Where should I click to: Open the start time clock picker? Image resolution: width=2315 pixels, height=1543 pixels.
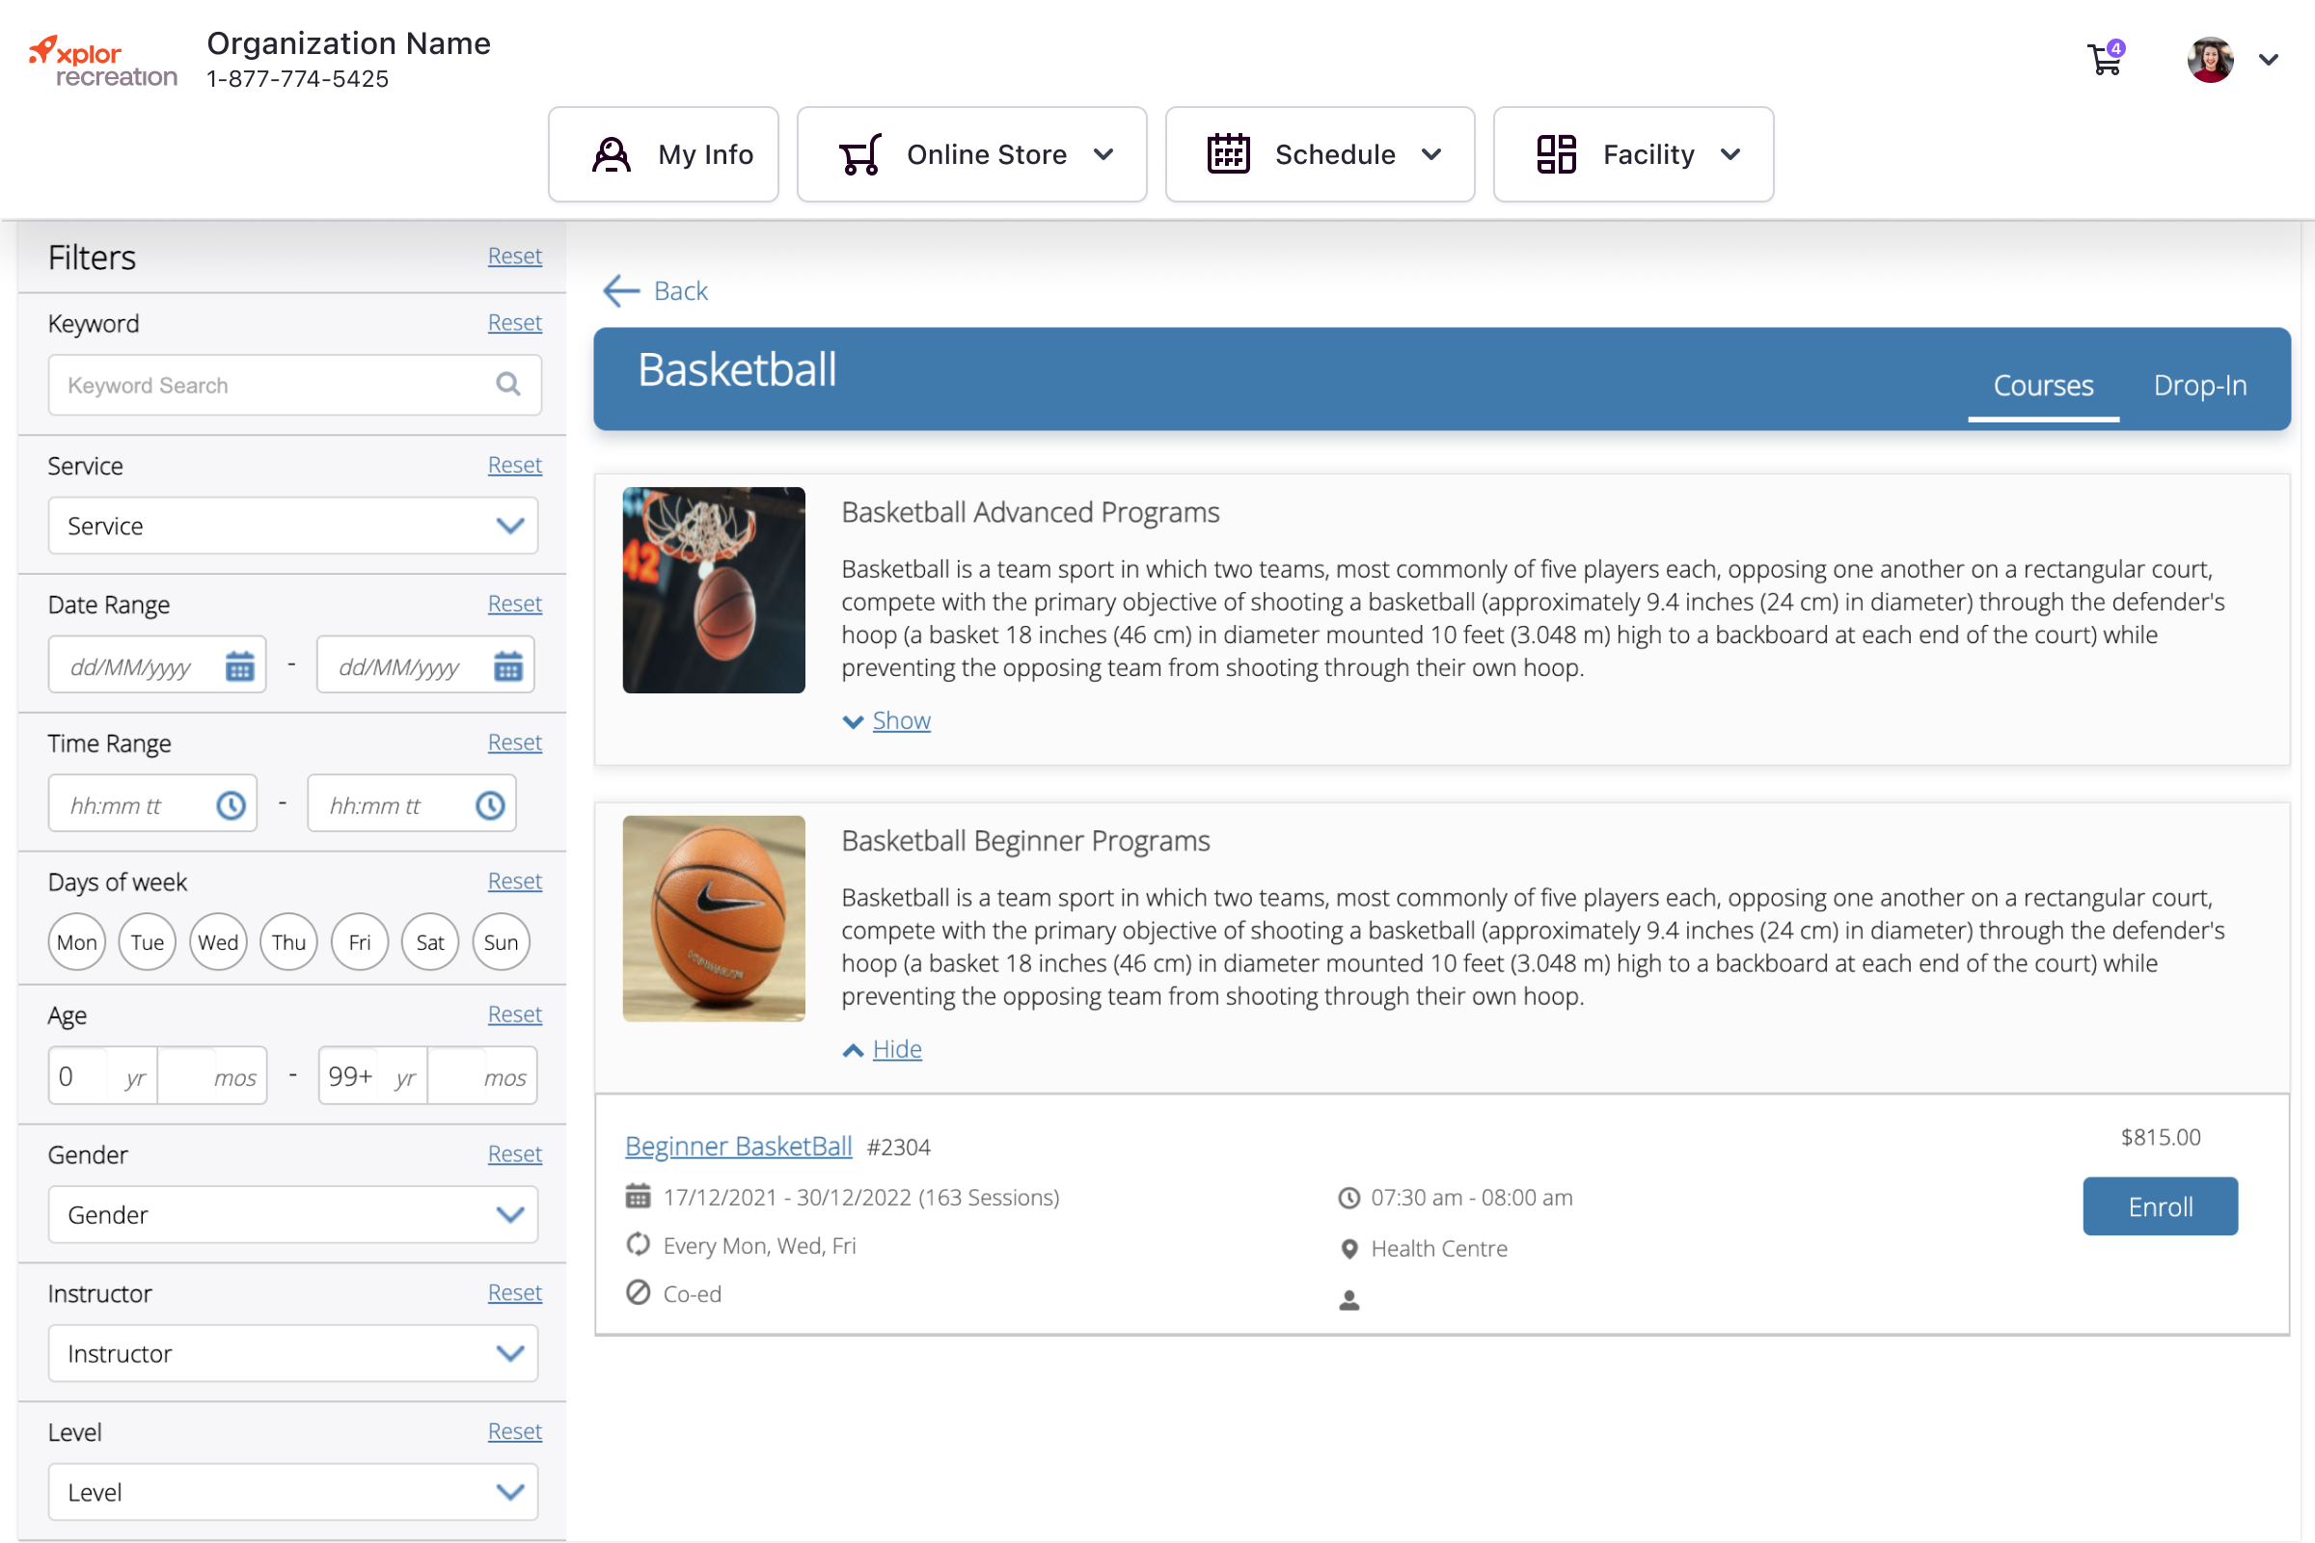231,804
